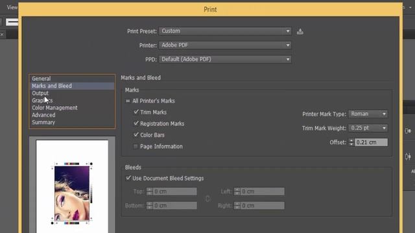Image resolution: width=415 pixels, height=233 pixels.
Task: Select Advanced in the options list
Action: [72, 115]
